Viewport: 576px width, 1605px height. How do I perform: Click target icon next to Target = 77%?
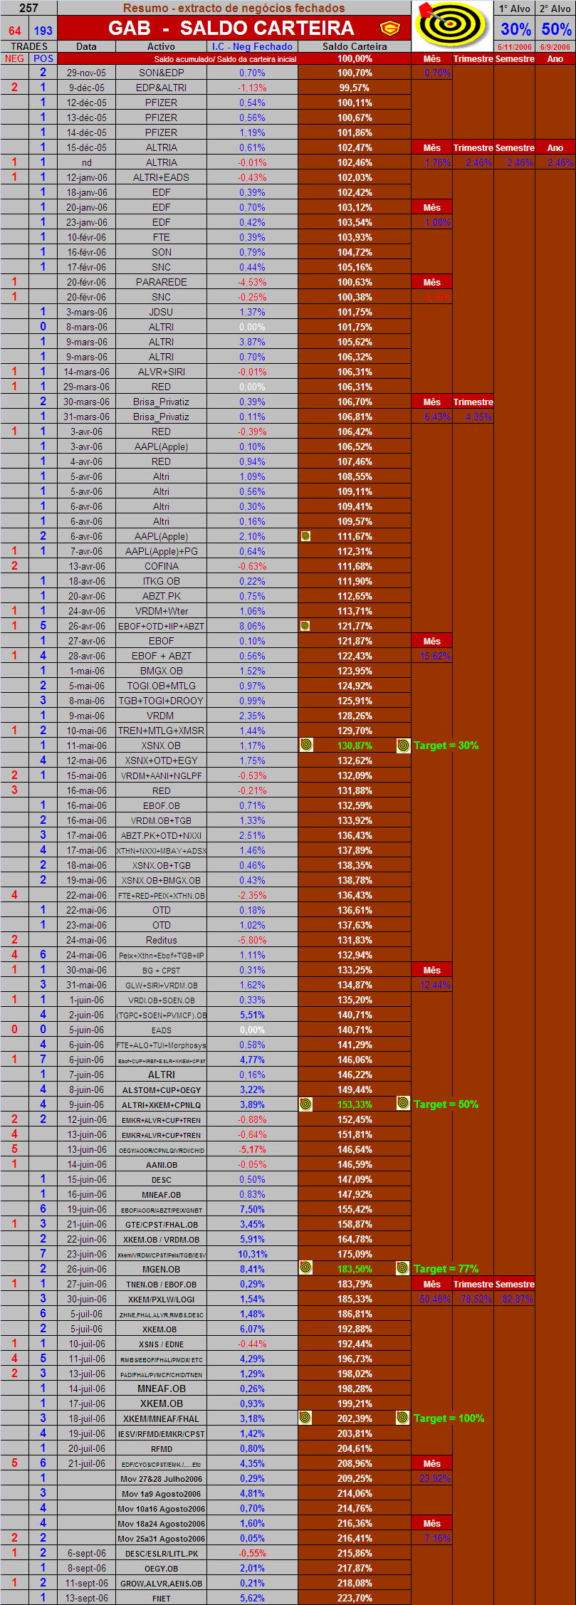tap(403, 1268)
